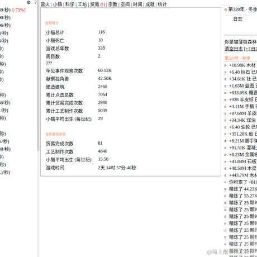
Task: Click the 第320年 - 冬季 calendar text
Action: tap(242, 9)
